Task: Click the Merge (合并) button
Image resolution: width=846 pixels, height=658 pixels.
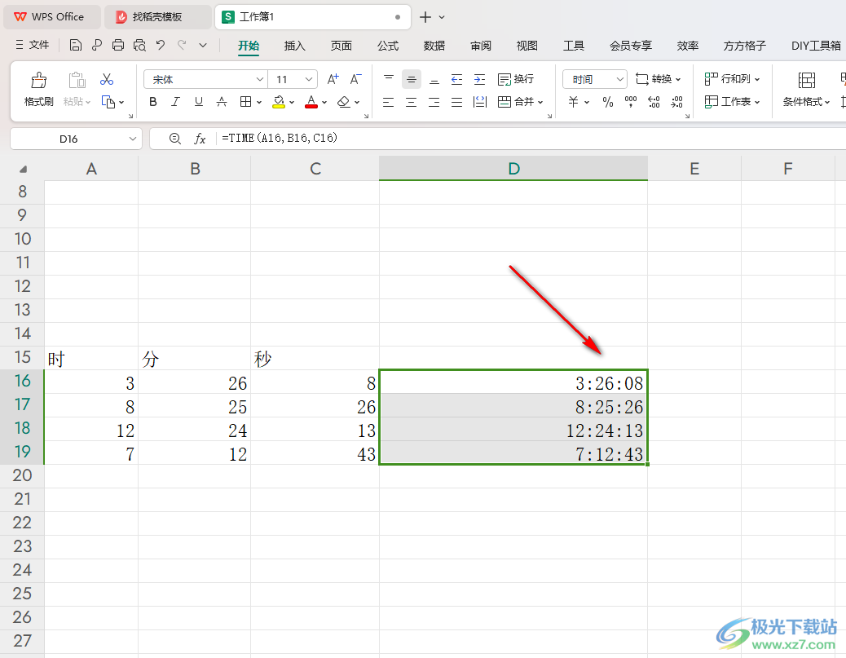Action: (520, 101)
